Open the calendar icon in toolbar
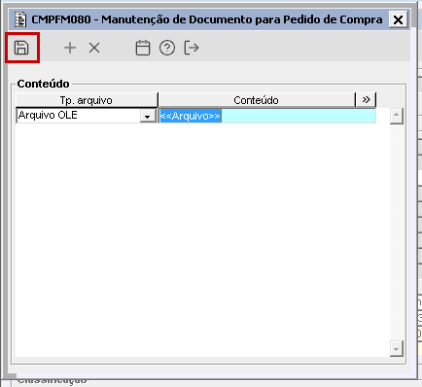 pos(143,48)
